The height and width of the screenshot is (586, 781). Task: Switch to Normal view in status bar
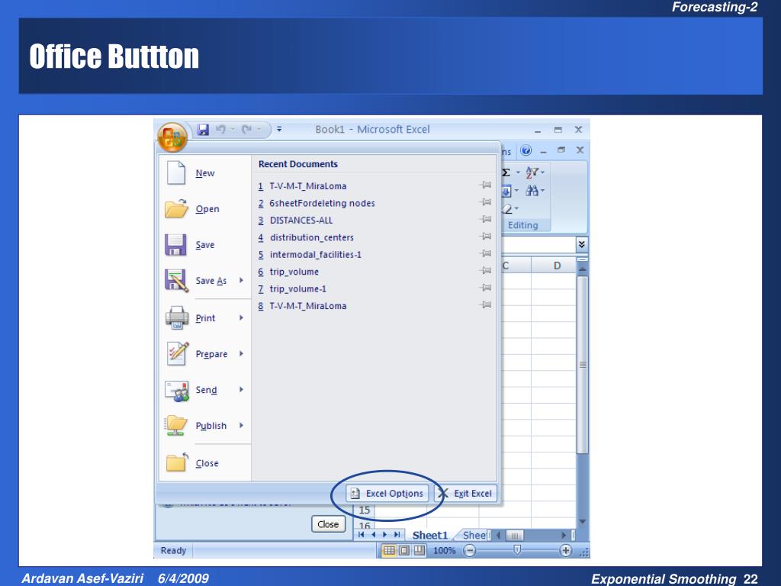389,551
